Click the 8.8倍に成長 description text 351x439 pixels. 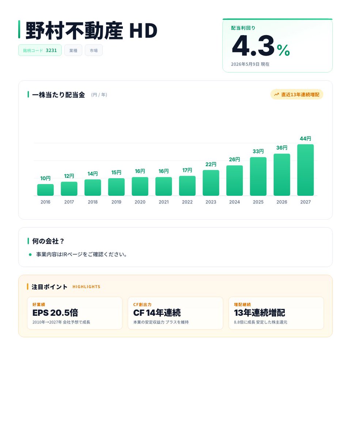(x=261, y=322)
